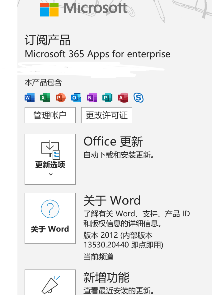Image resolution: width=212 pixels, height=295 pixels.
Task: Click the megaphone What's New icon
Action: pos(51,285)
